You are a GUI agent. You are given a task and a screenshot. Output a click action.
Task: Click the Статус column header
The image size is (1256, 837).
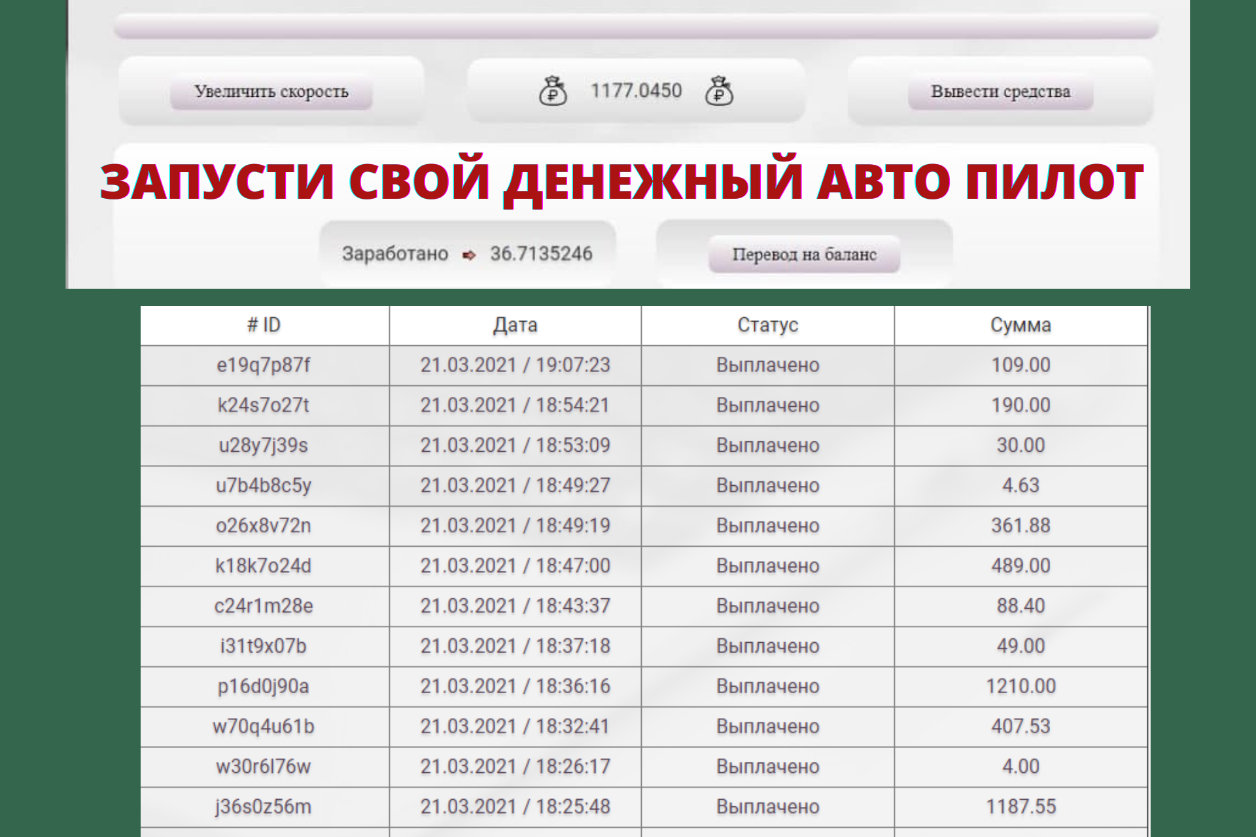click(x=767, y=325)
